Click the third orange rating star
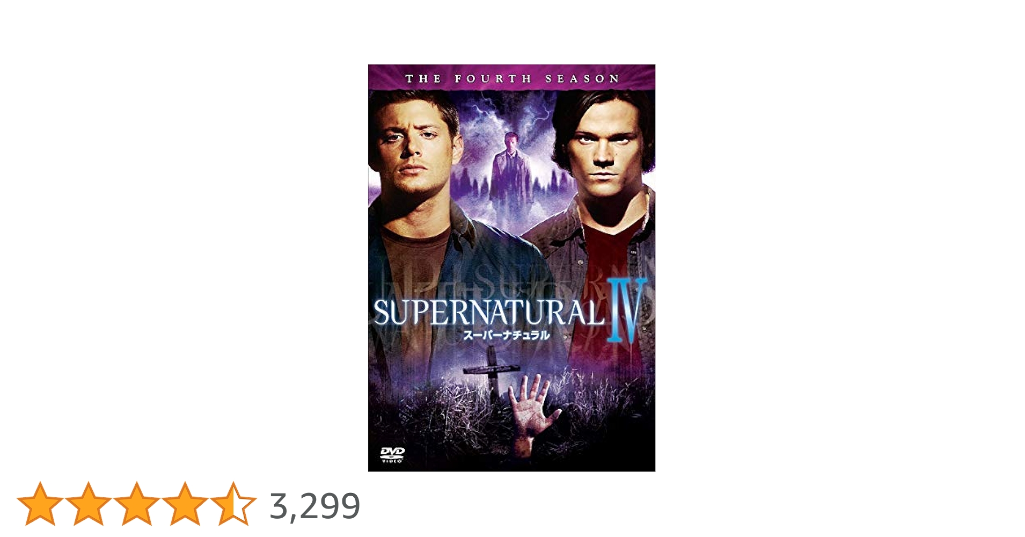The width and height of the screenshot is (1025, 537). coord(136,504)
